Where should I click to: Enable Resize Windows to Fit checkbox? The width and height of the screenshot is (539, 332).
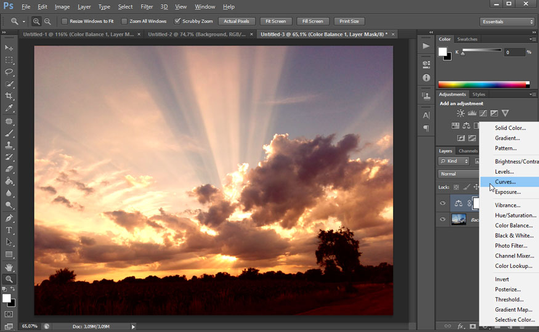click(65, 22)
